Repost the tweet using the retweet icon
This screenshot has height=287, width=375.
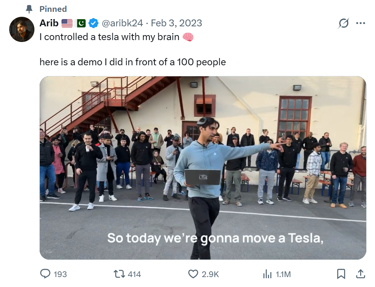click(x=119, y=274)
